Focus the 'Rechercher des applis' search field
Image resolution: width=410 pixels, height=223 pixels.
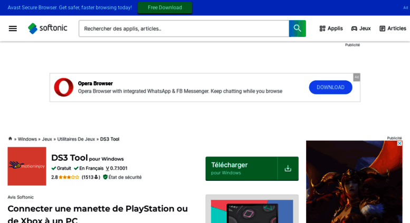184,28
